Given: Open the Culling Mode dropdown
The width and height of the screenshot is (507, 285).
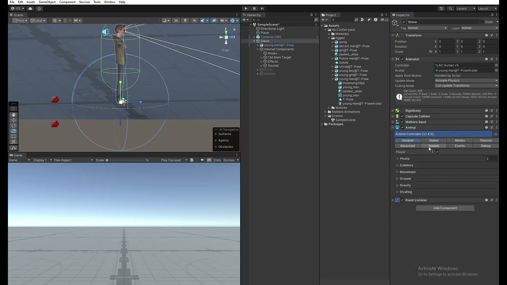Looking at the screenshot, I should point(466,85).
